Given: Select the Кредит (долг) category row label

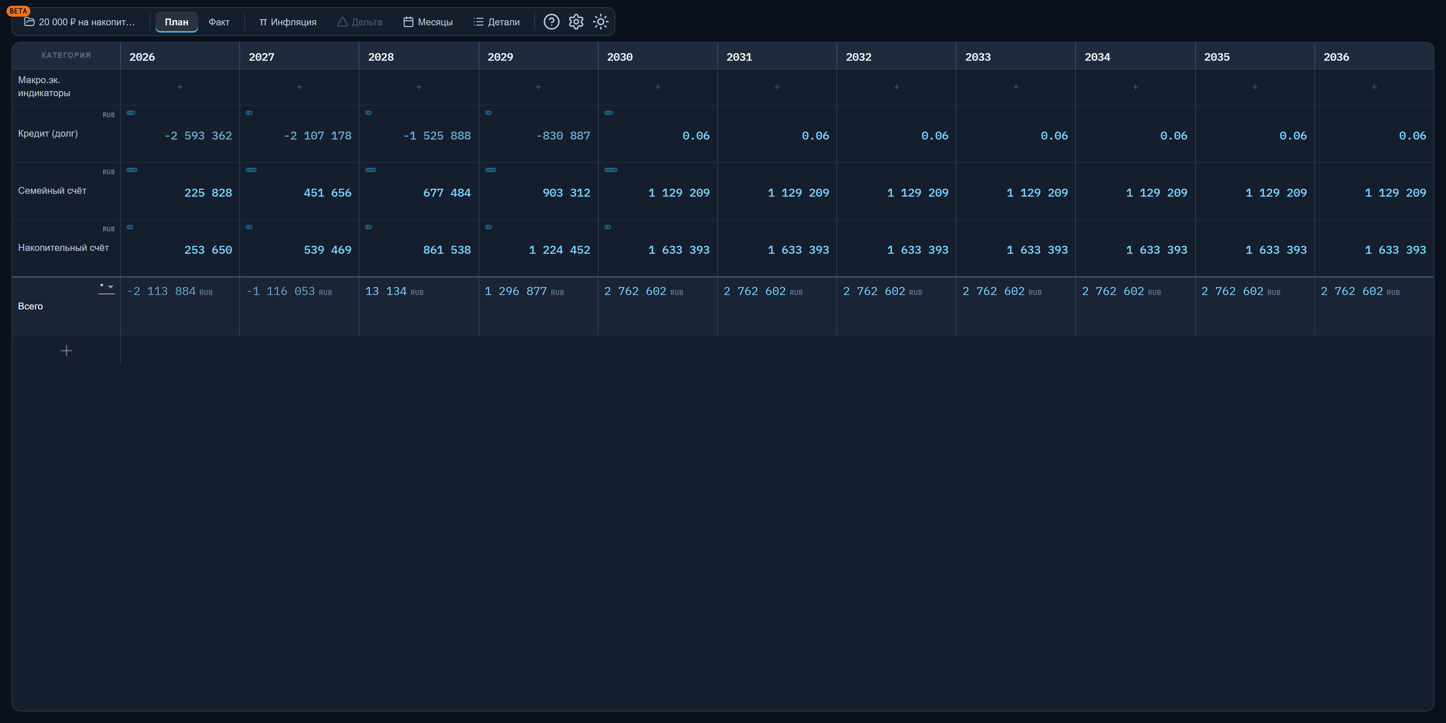Looking at the screenshot, I should 48,134.
